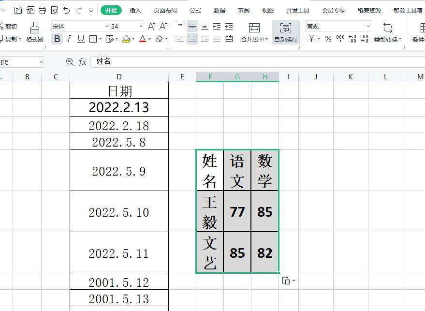This screenshot has width=425, height=311.
Task: Expand the borders dropdown arrow
Action: click(100, 39)
